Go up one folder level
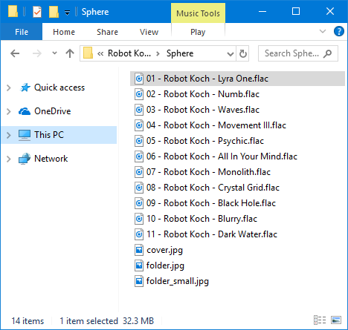The height and width of the screenshot is (330, 348). [x=70, y=53]
